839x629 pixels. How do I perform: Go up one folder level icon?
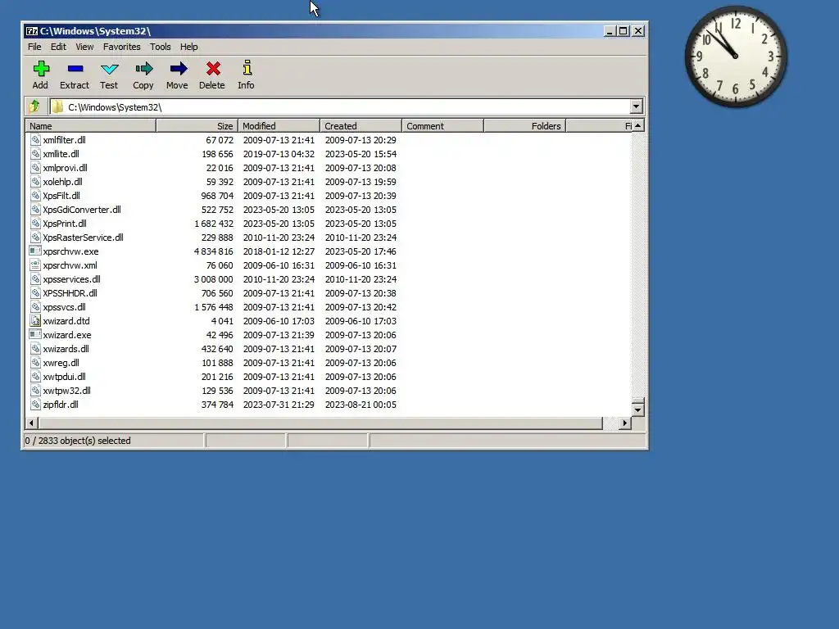click(34, 106)
